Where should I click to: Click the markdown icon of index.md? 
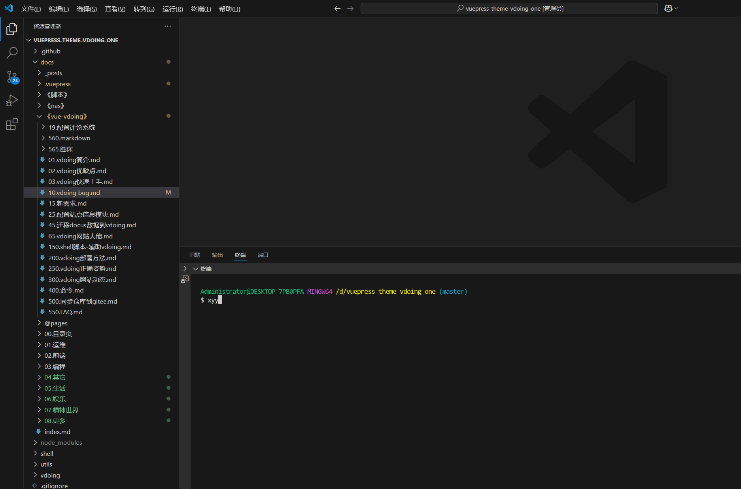pyautogui.click(x=38, y=432)
